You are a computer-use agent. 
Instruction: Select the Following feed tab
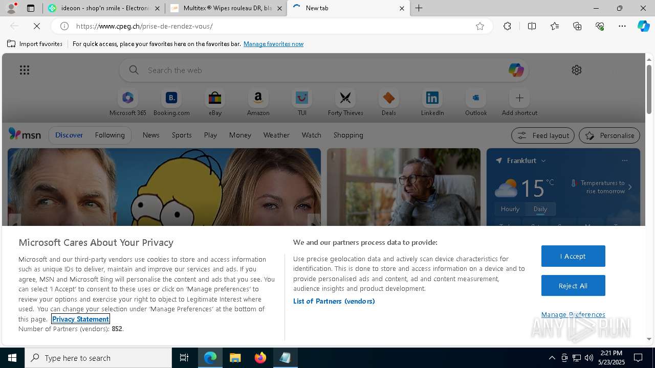(x=110, y=135)
